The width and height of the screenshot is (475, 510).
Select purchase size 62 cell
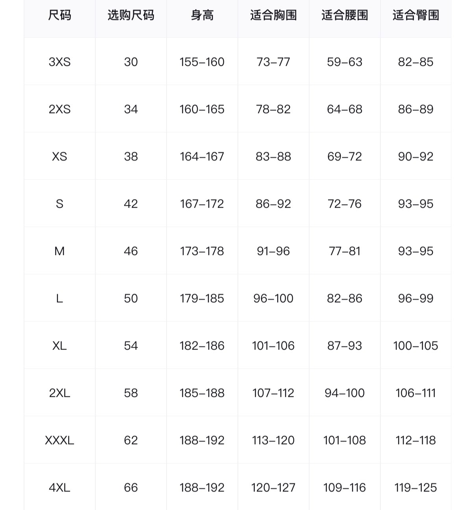[131, 440]
